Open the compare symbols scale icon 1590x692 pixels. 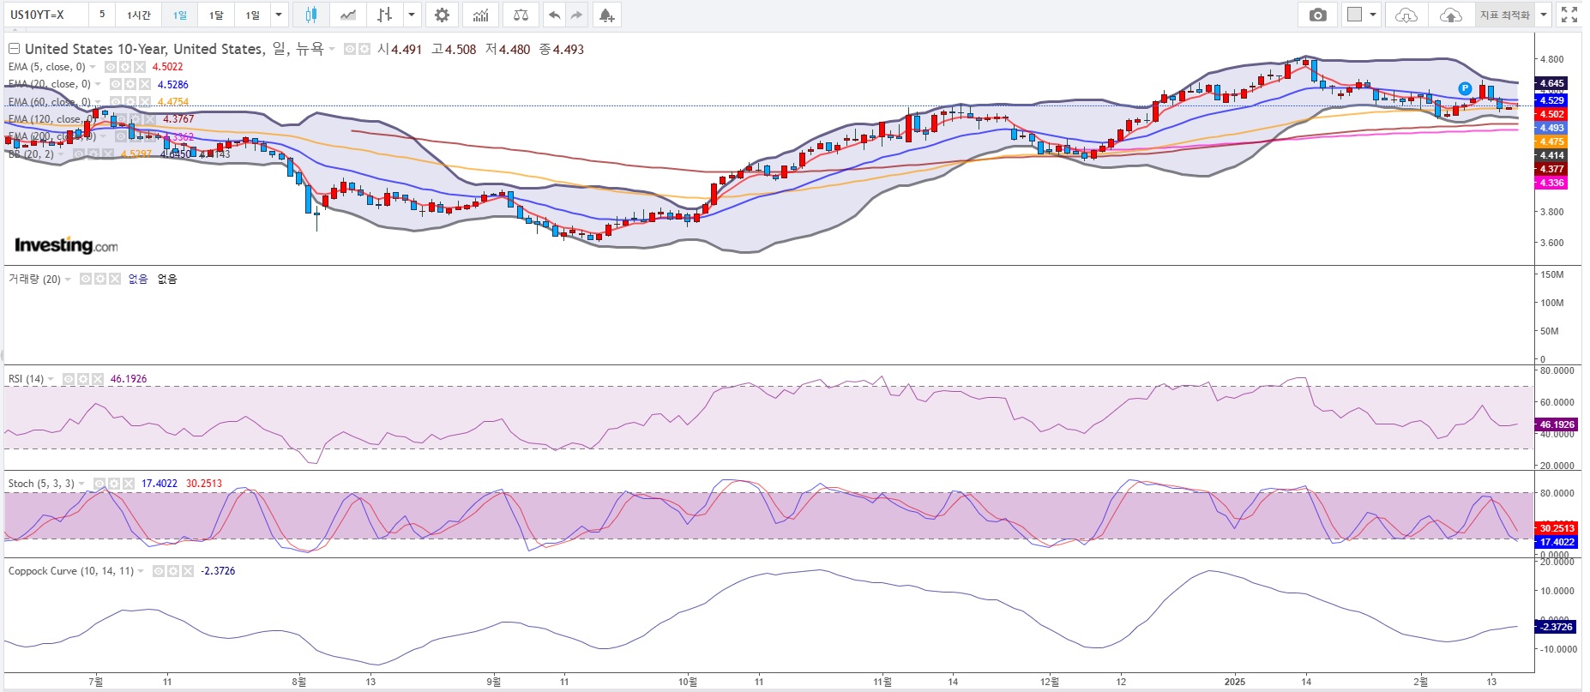[x=521, y=15]
